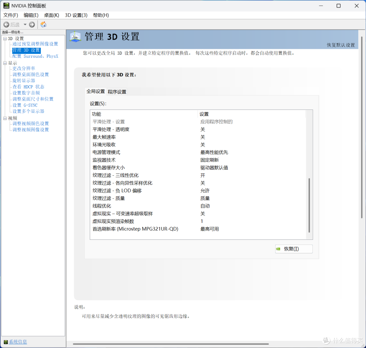The image size is (366, 348).
Task: Select the 虚拟现实 – 可变速率超级取样 row
Action: [198, 214]
